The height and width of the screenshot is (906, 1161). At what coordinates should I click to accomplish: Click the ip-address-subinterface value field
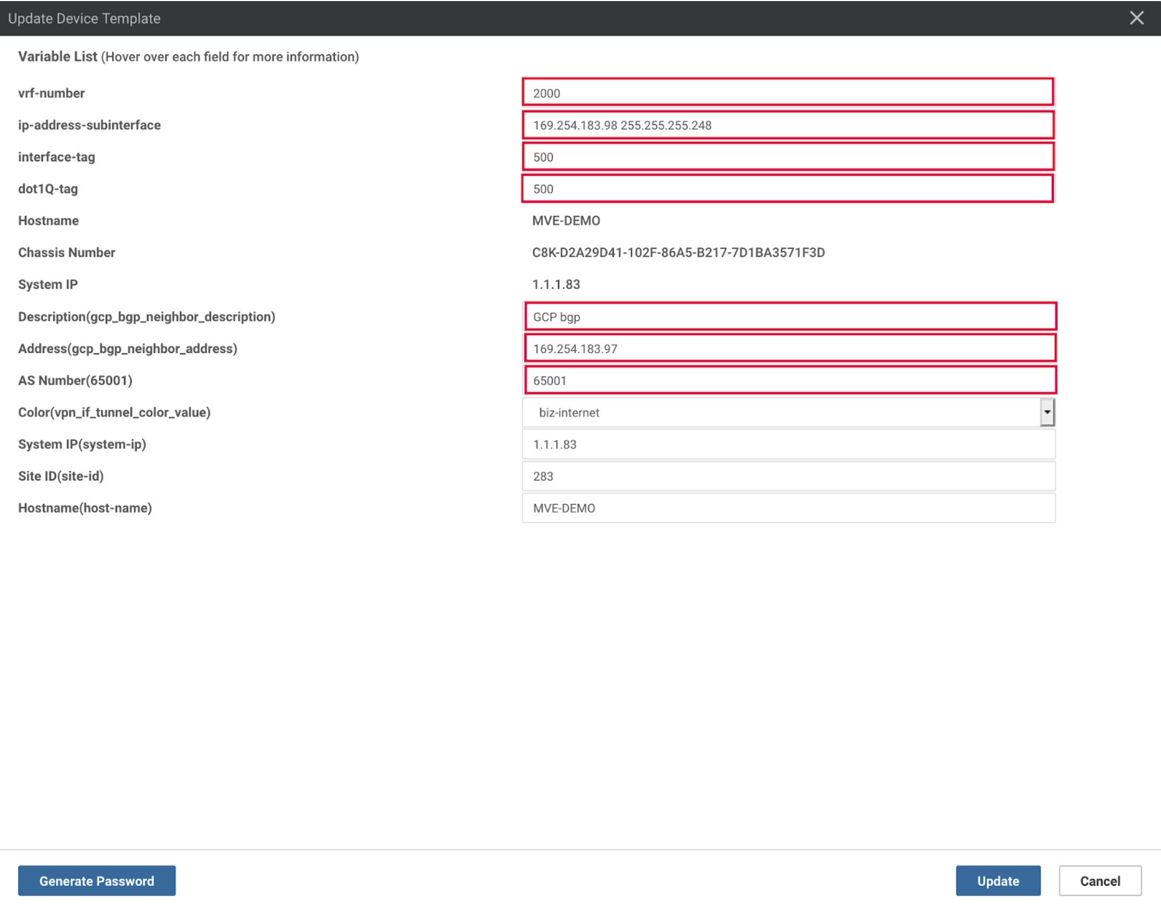point(788,125)
